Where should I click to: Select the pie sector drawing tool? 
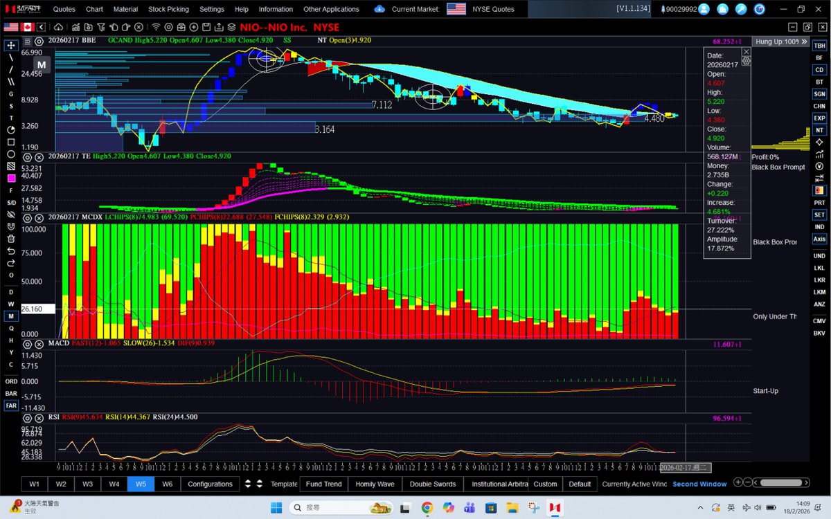pos(11,130)
